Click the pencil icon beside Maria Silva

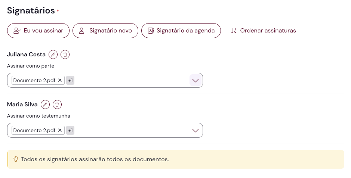(x=45, y=105)
